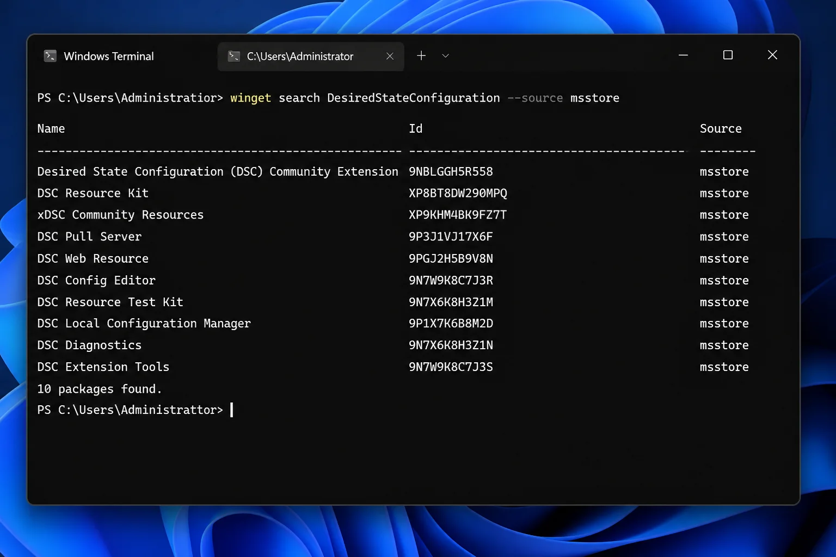836x557 pixels.
Task: Select the 'DSC Pull Server' package name
Action: (89, 237)
